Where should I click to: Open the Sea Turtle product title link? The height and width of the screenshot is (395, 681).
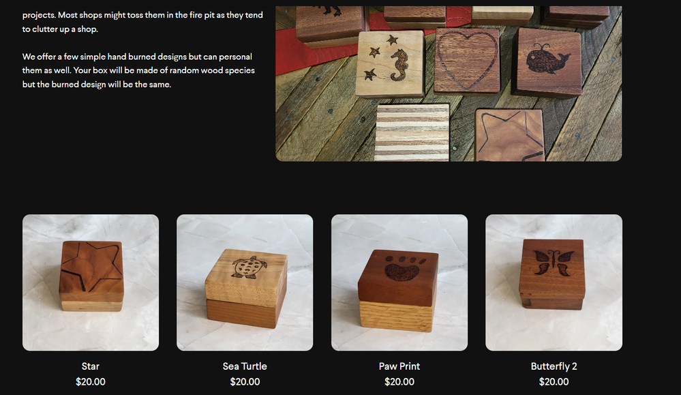click(245, 366)
